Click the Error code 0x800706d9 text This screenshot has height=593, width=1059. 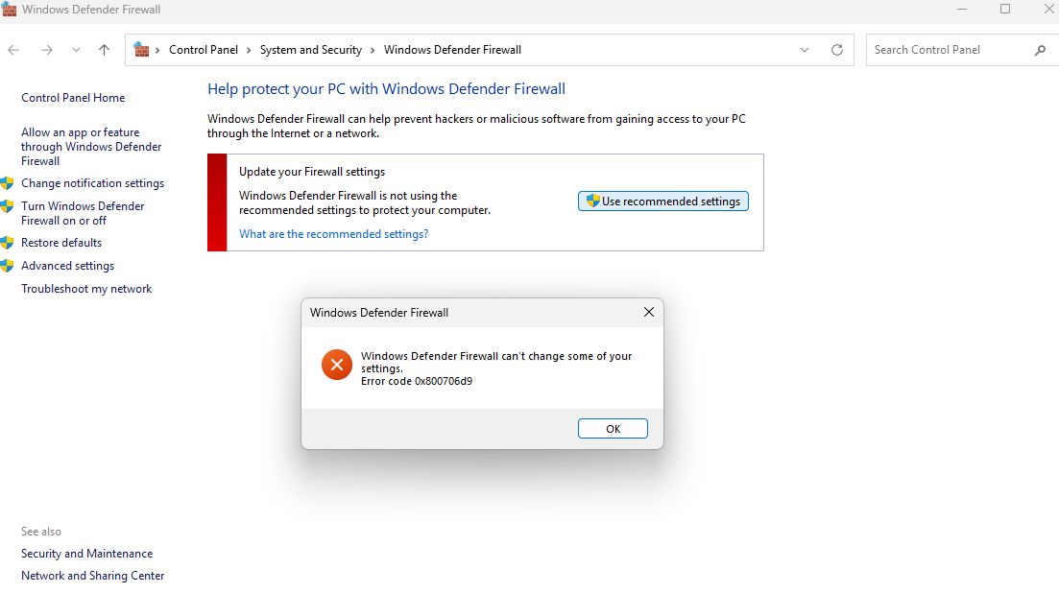click(x=417, y=381)
